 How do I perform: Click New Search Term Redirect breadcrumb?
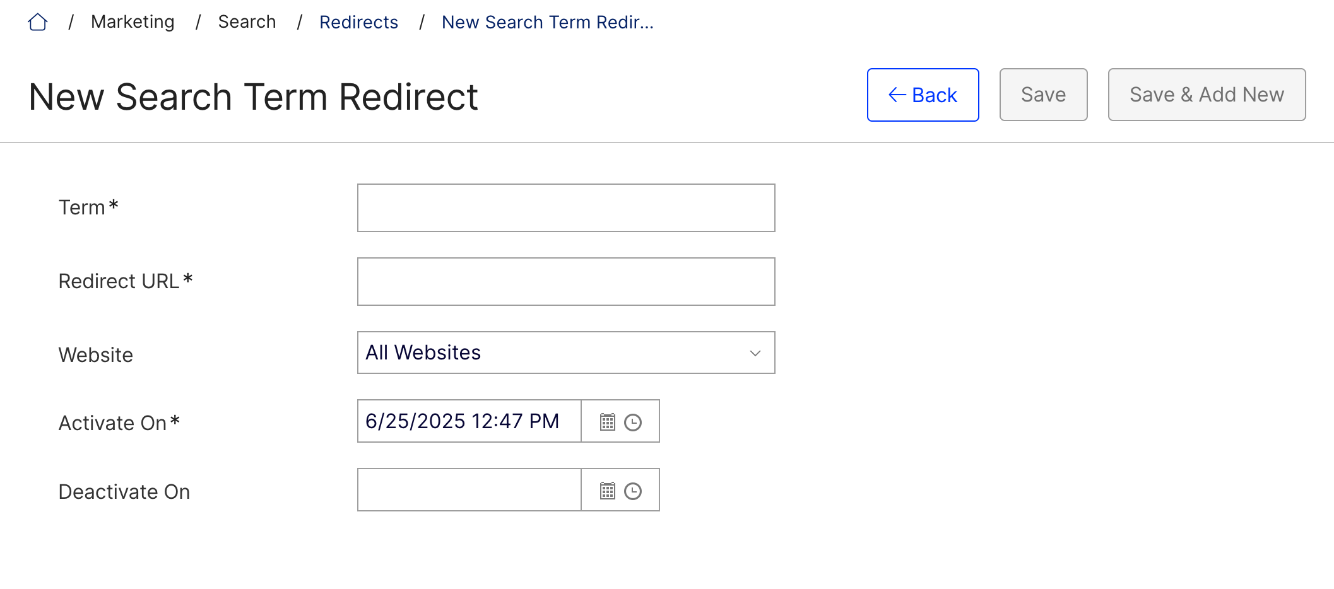(x=547, y=23)
